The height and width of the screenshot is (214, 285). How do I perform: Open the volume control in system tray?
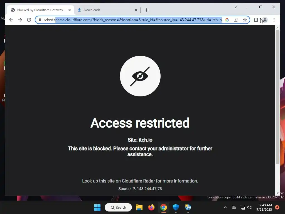249,207
